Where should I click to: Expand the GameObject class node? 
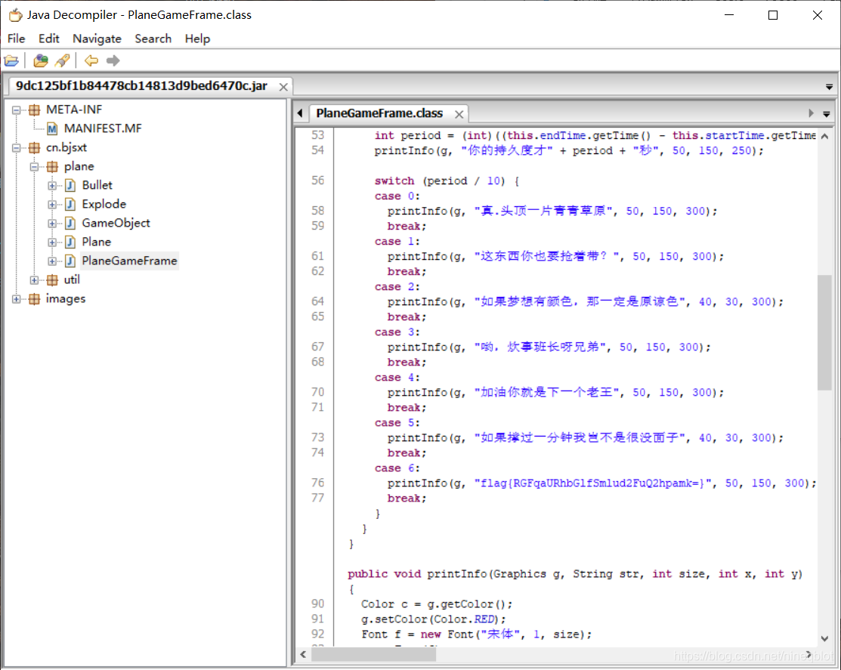(52, 223)
